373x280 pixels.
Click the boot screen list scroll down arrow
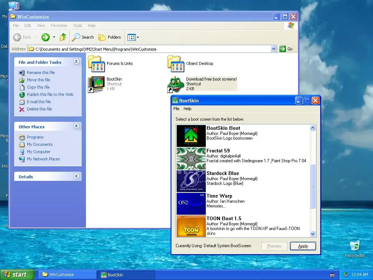point(313,234)
